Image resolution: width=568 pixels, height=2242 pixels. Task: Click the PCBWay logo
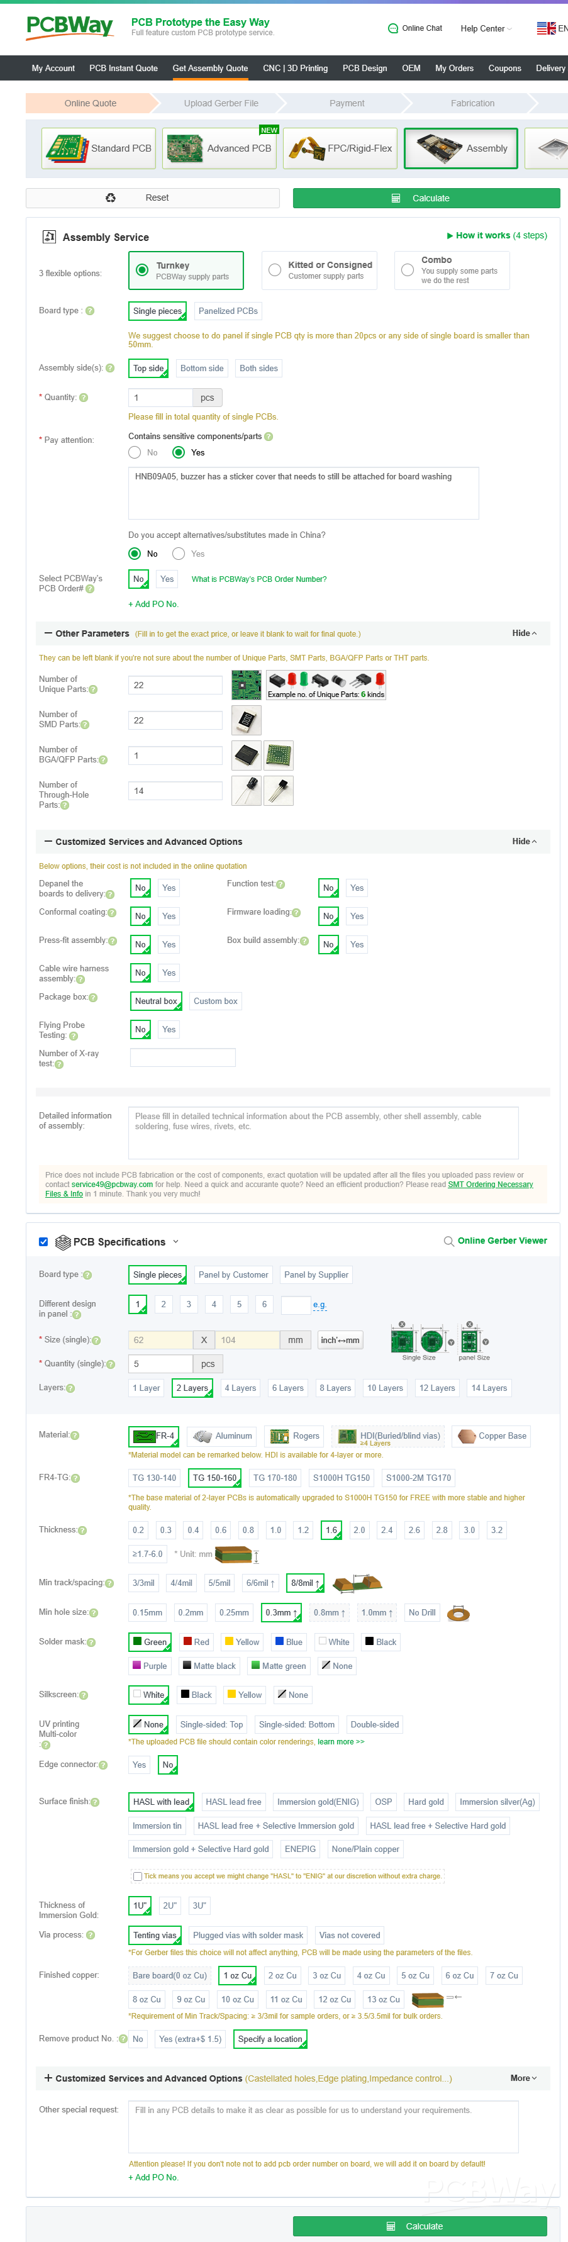(70, 27)
